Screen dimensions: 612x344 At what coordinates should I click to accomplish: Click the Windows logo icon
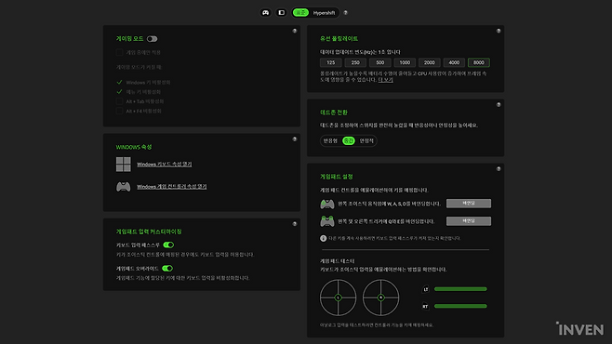(x=124, y=165)
